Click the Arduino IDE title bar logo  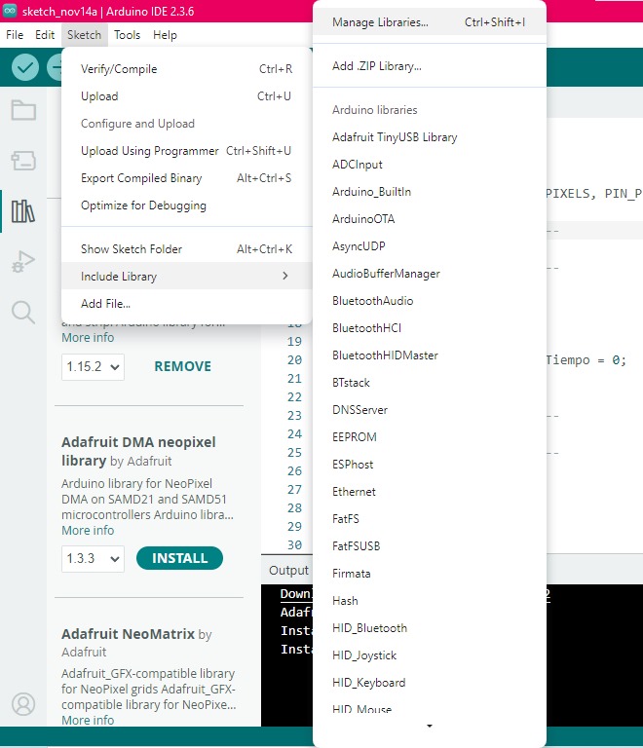10,10
